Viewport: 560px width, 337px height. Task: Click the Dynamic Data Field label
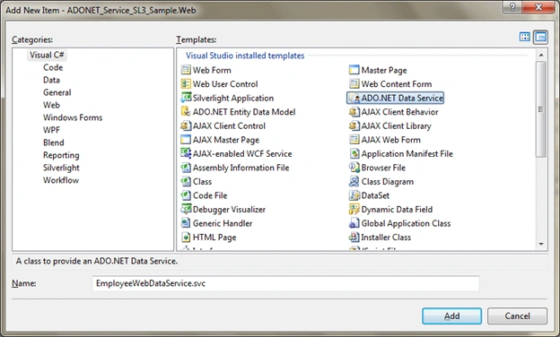tap(397, 210)
